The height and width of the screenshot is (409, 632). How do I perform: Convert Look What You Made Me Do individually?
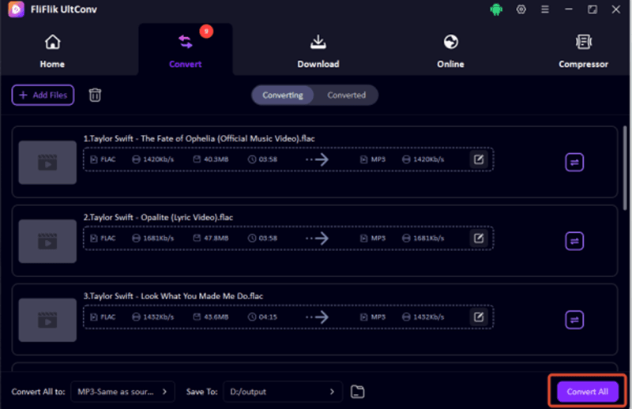tap(574, 320)
